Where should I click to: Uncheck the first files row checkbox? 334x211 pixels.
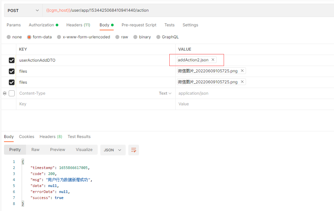tap(11, 71)
